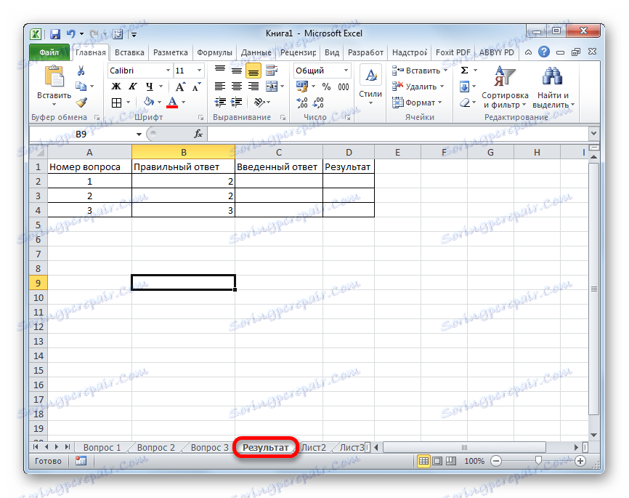The width and height of the screenshot is (629, 498).
Task: Expand the Name Box dropdown arrow
Action: coord(139,134)
